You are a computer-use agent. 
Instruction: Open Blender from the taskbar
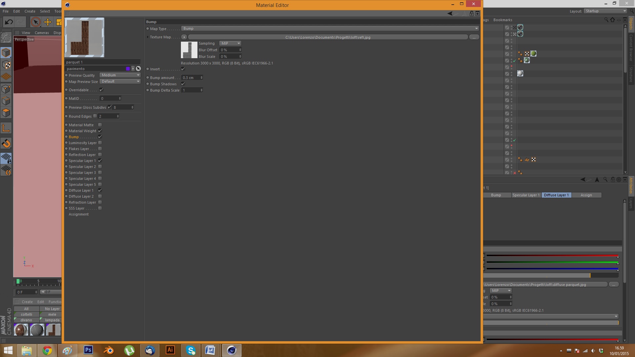(x=108, y=350)
